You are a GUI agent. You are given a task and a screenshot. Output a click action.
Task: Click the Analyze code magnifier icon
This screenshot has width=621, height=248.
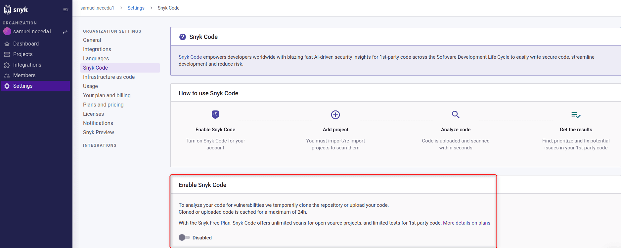[456, 114]
